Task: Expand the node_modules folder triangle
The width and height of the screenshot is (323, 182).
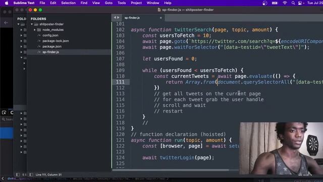Action: click(35, 30)
